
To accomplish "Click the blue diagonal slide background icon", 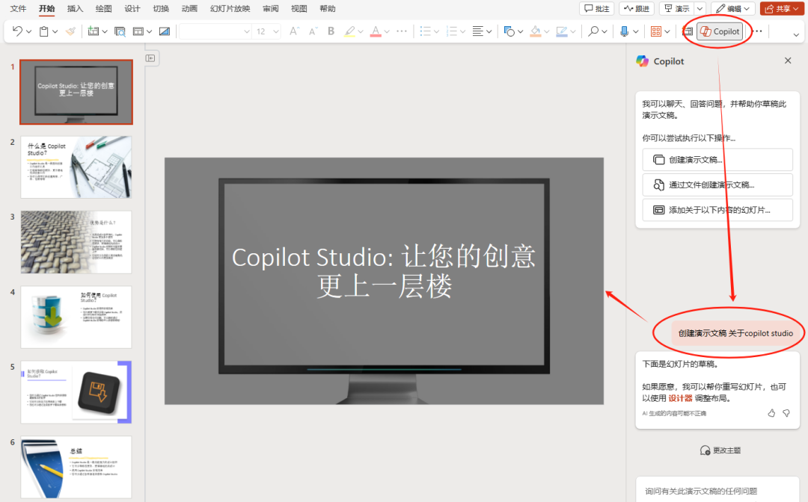I will click(x=165, y=31).
